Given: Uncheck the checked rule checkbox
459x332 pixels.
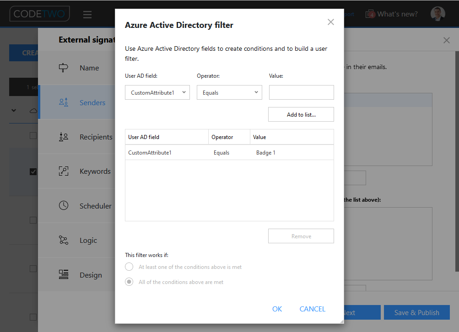Looking at the screenshot, I should pos(33,171).
